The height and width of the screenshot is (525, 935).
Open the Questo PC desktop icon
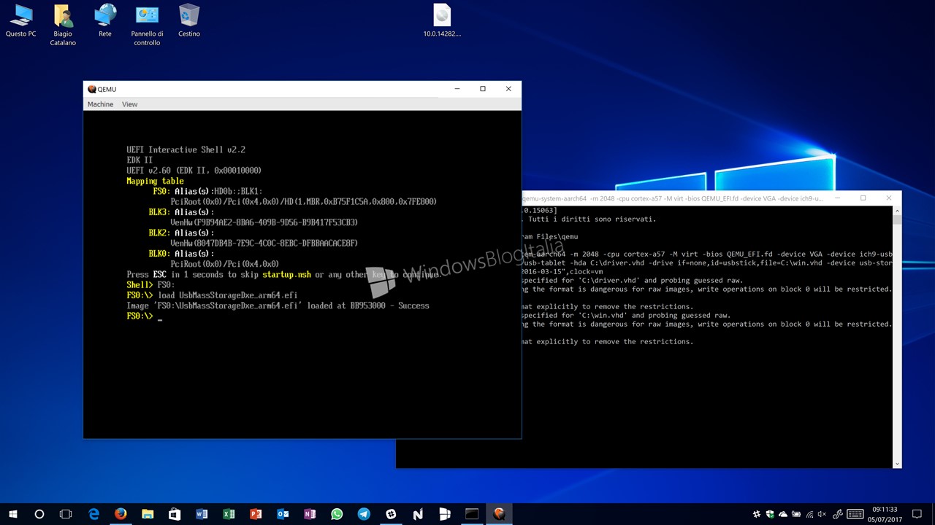click(20, 20)
